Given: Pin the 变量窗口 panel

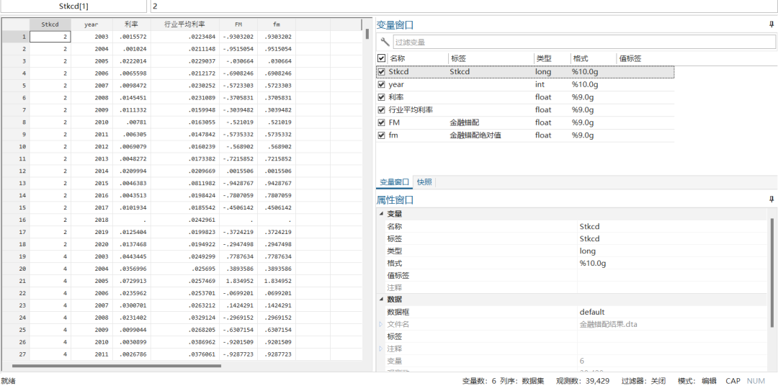Looking at the screenshot, I should (772, 24).
